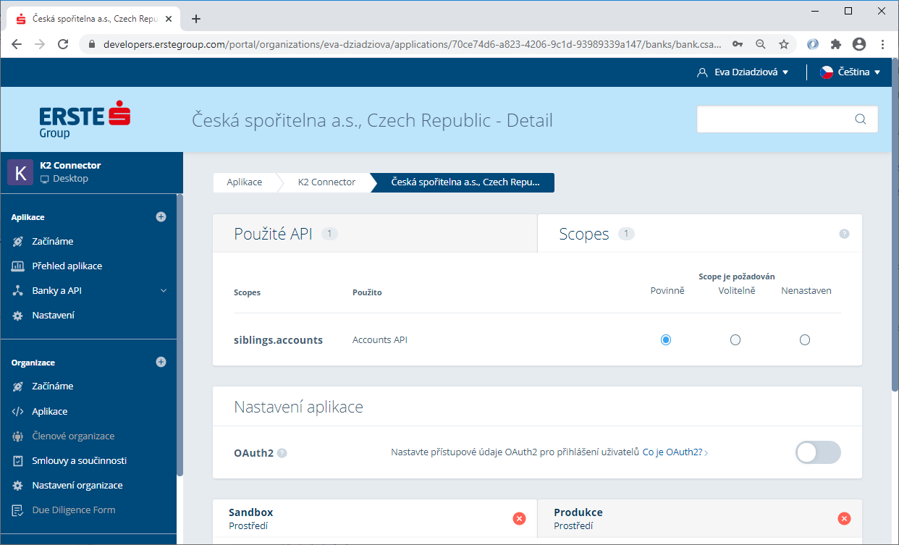This screenshot has width=899, height=545.
Task: Add new application with Aplikace plus icon
Action: pyautogui.click(x=161, y=216)
